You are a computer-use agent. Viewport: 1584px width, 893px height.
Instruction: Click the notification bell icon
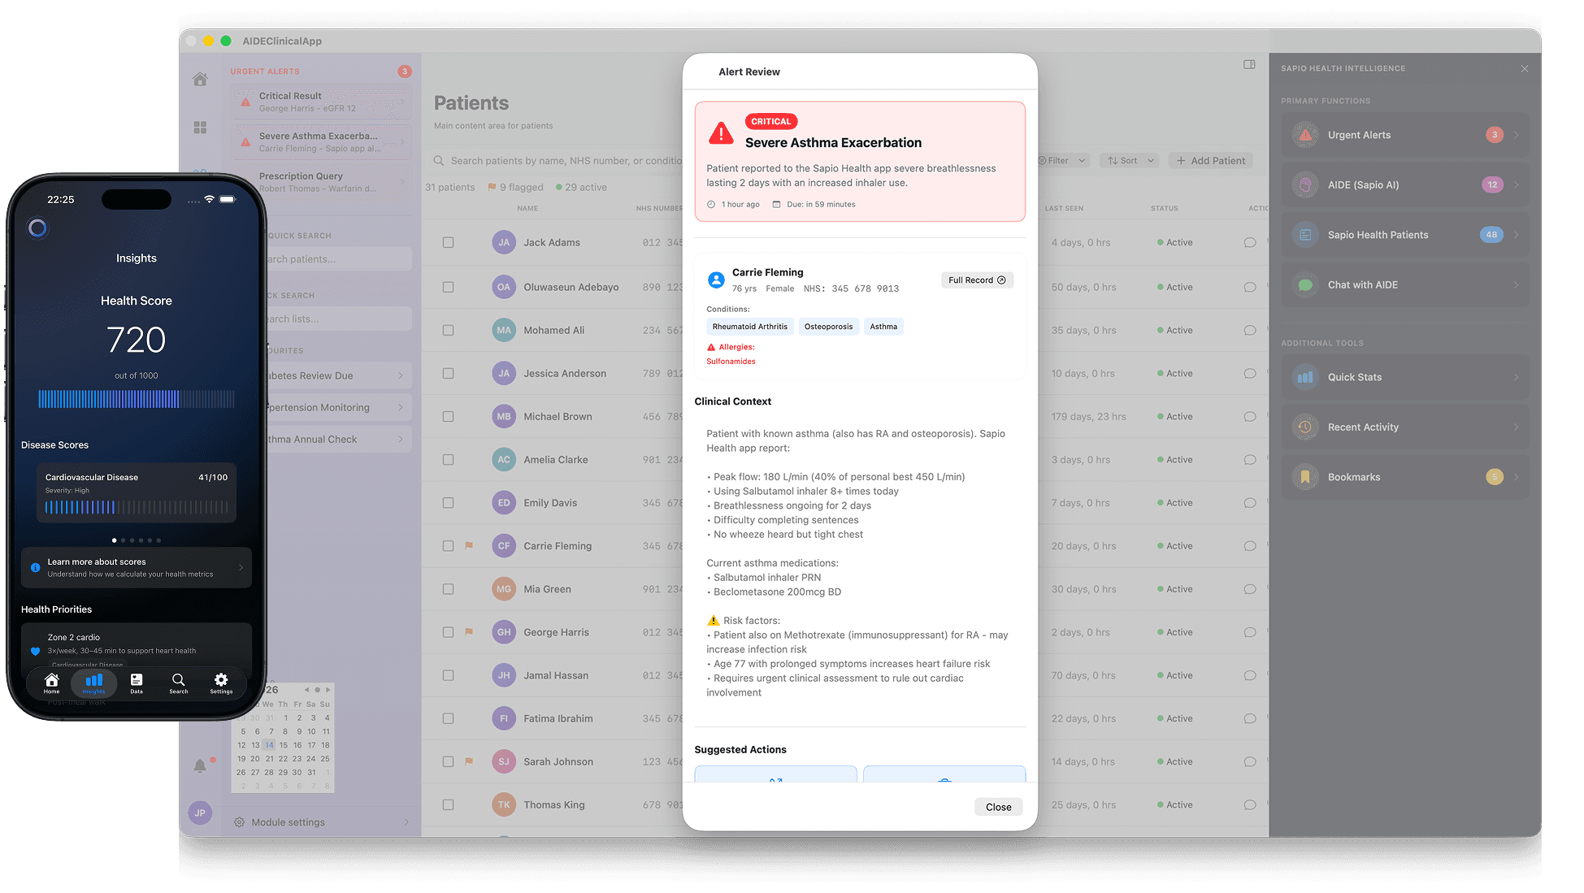(200, 765)
